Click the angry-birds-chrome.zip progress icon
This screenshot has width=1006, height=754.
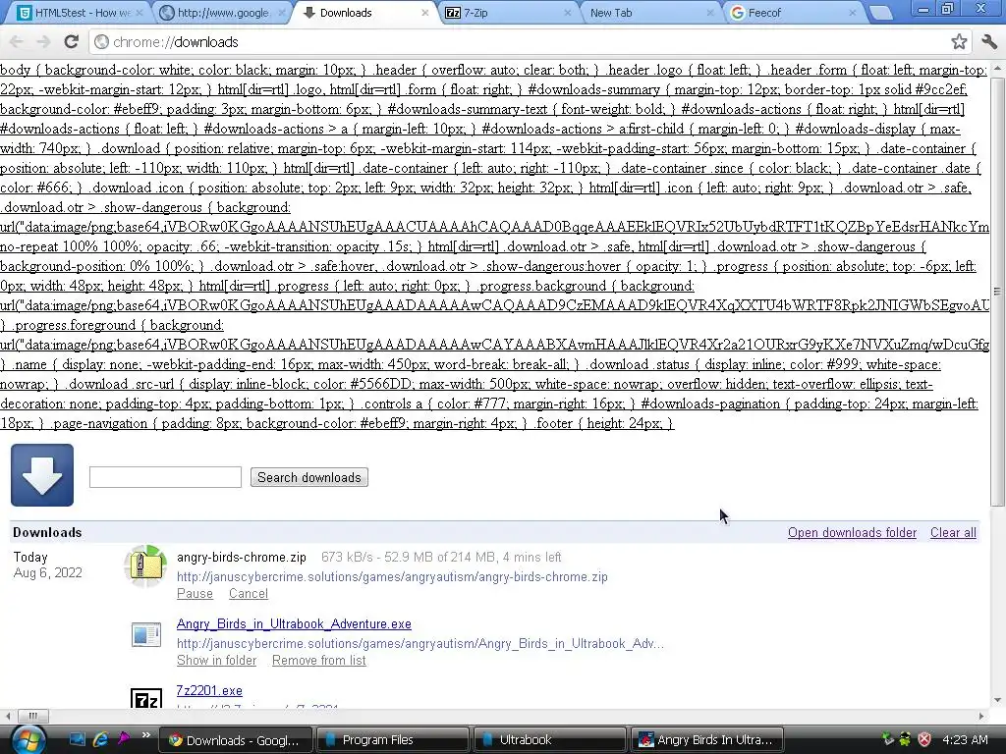pos(145,566)
